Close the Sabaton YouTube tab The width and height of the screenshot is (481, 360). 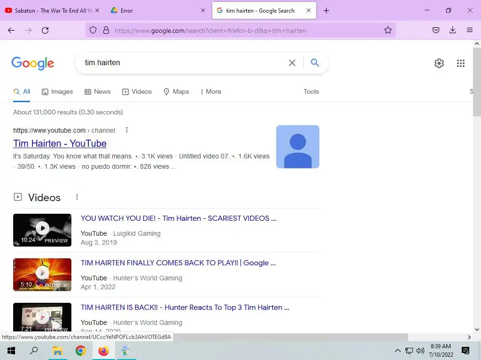(x=97, y=10)
